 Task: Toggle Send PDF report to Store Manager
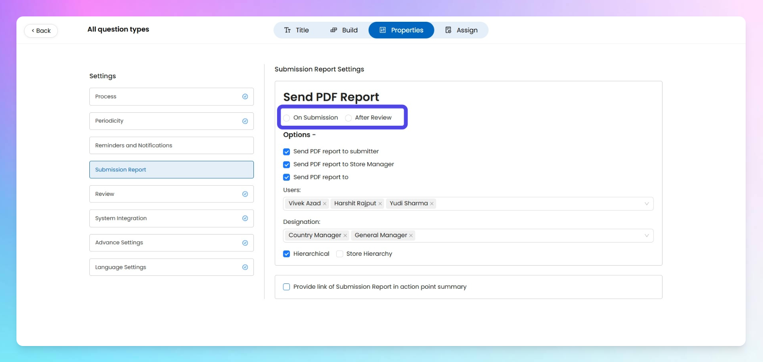(x=287, y=165)
